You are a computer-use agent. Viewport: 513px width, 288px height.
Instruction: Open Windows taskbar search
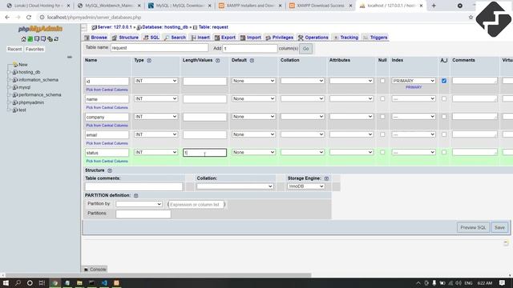tap(18, 282)
